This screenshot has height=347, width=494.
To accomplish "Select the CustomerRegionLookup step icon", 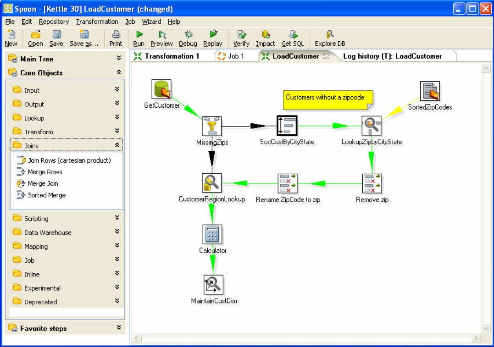I will [212, 183].
